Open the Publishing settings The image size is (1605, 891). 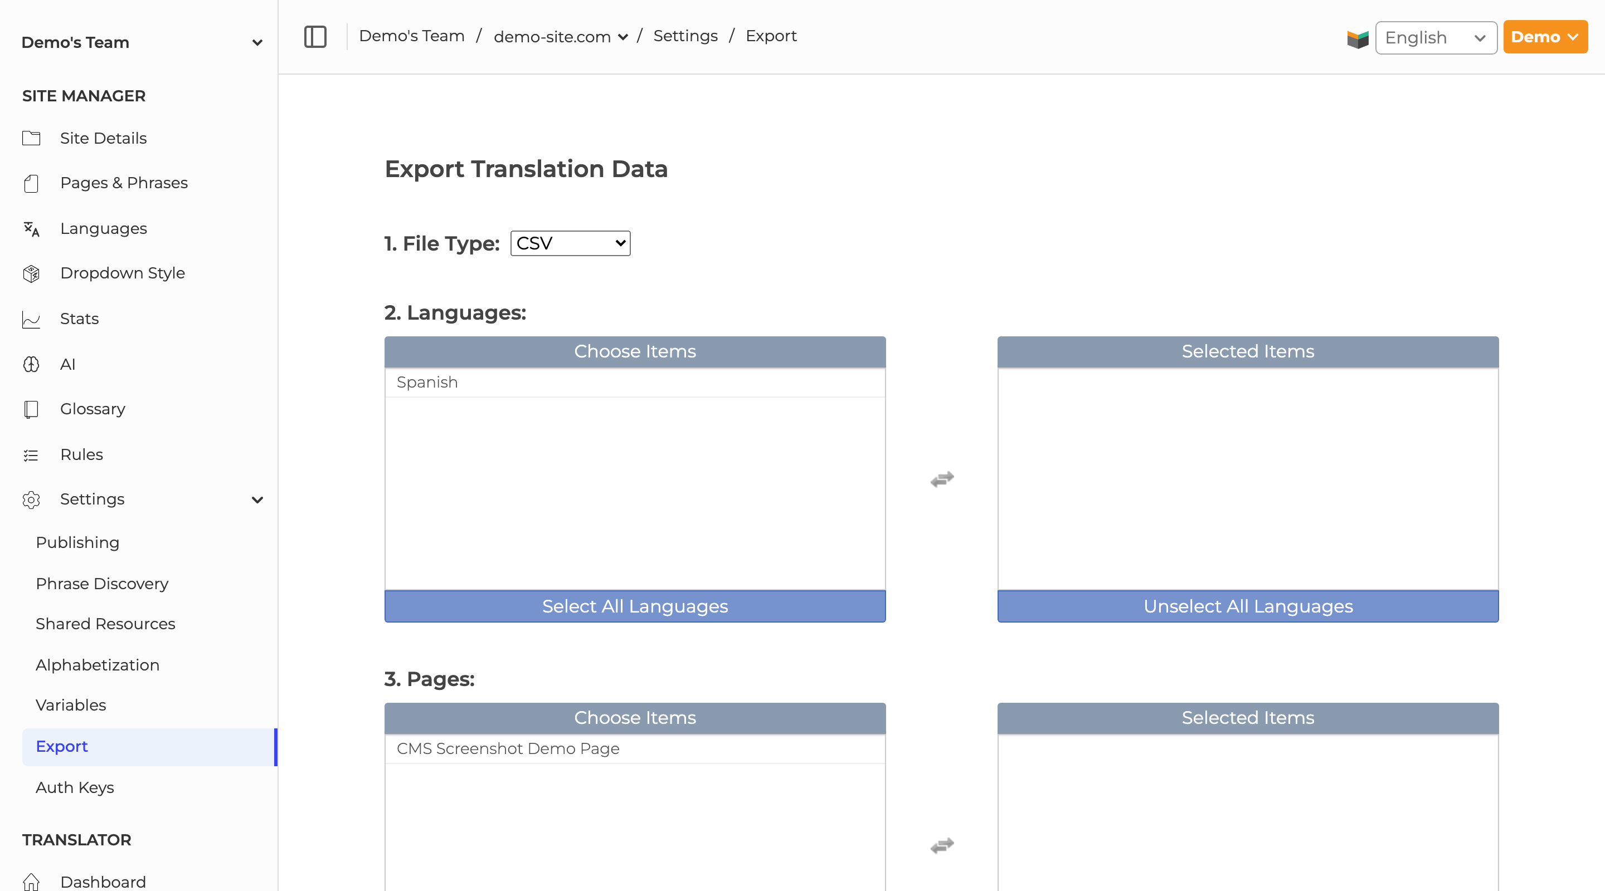77,542
